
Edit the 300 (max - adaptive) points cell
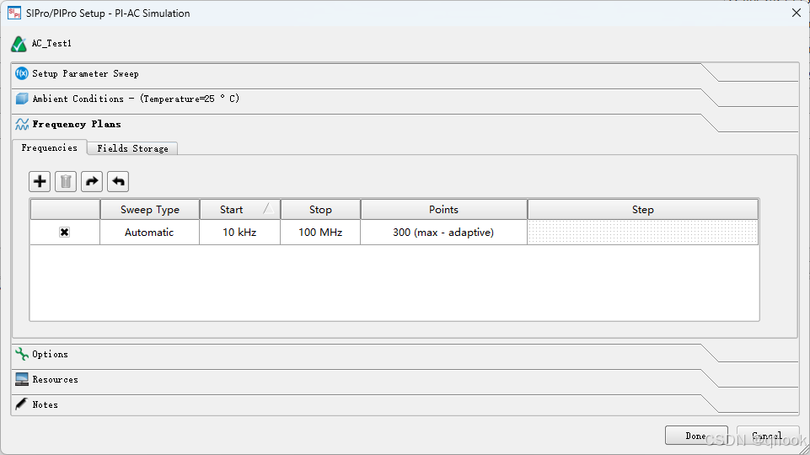point(443,233)
